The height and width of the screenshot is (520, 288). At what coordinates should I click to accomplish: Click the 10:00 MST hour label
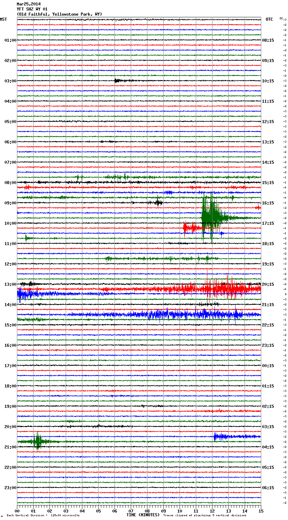(x=11, y=223)
